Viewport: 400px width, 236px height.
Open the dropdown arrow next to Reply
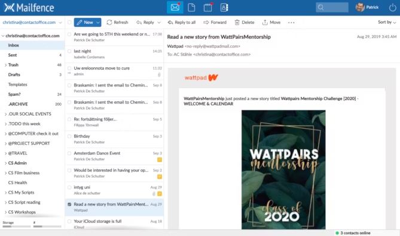(x=159, y=23)
